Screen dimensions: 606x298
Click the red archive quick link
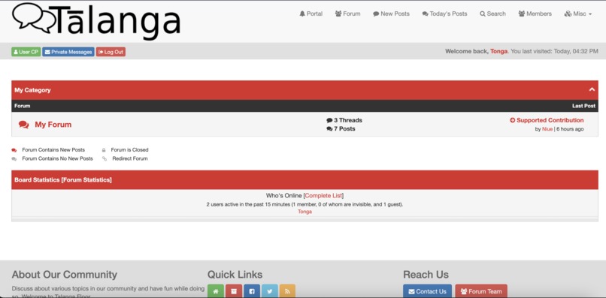point(234,291)
